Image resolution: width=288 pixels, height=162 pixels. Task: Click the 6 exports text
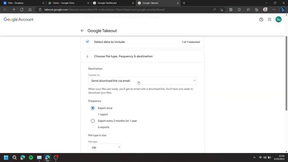click(103, 127)
